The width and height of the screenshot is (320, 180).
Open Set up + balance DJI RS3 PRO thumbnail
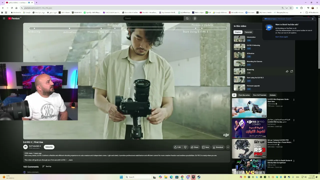coord(249,149)
